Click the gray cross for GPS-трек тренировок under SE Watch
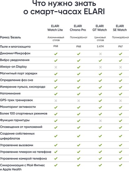This screenshot has height=171, width=129. coord(120,100)
